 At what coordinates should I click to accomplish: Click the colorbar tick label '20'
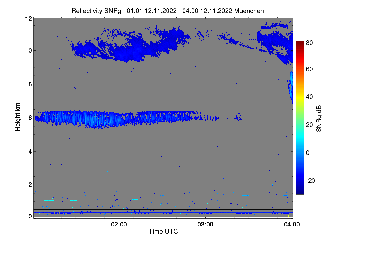click(310, 125)
